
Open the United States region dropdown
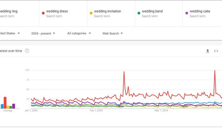10,33
